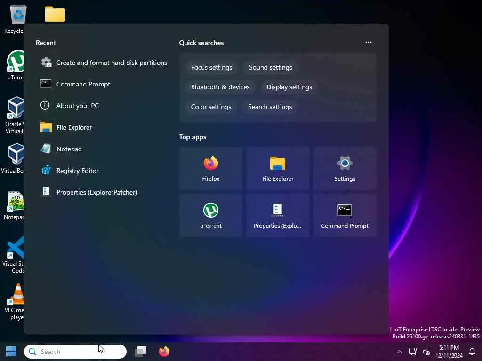Screen dimensions: 482x361
Task: Open the notifications bell icon
Action: click(472, 352)
